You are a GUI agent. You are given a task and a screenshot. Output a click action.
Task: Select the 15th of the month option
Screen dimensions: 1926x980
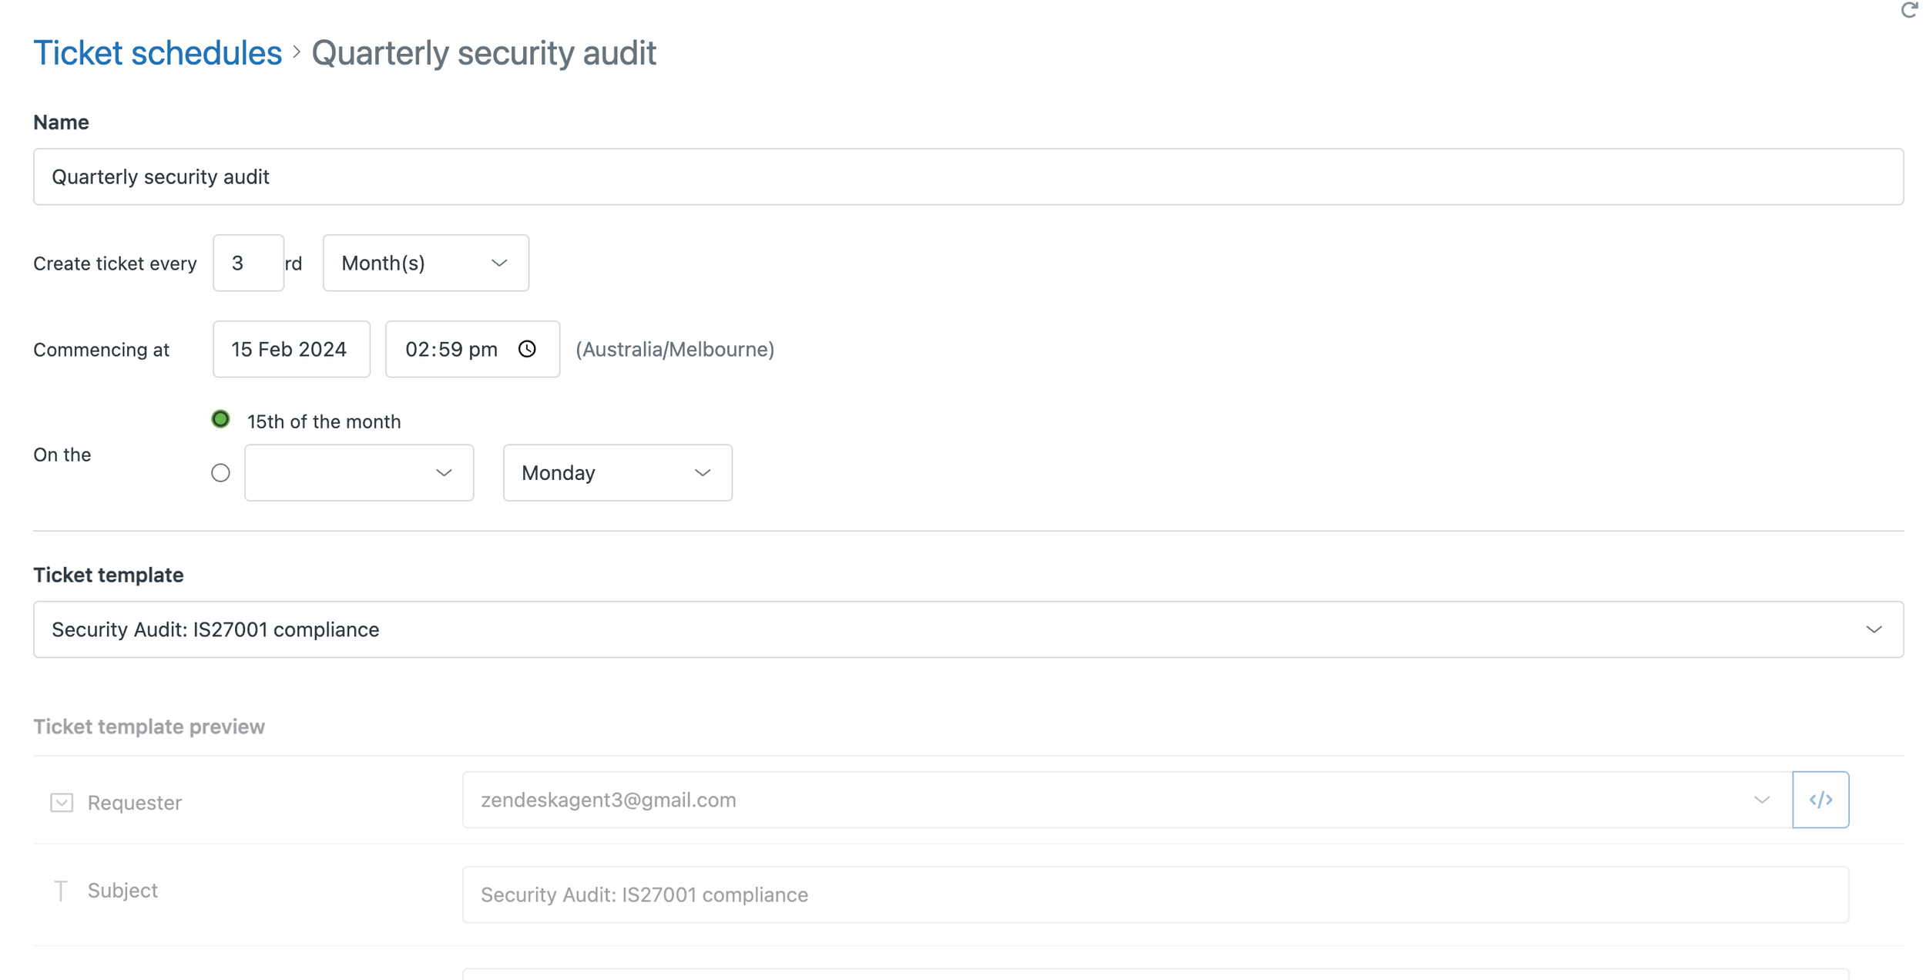[x=220, y=420]
